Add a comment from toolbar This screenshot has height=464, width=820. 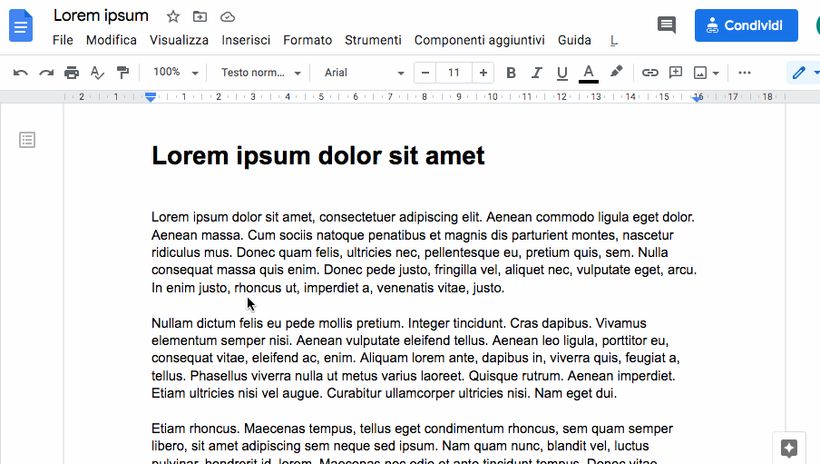[x=676, y=73]
